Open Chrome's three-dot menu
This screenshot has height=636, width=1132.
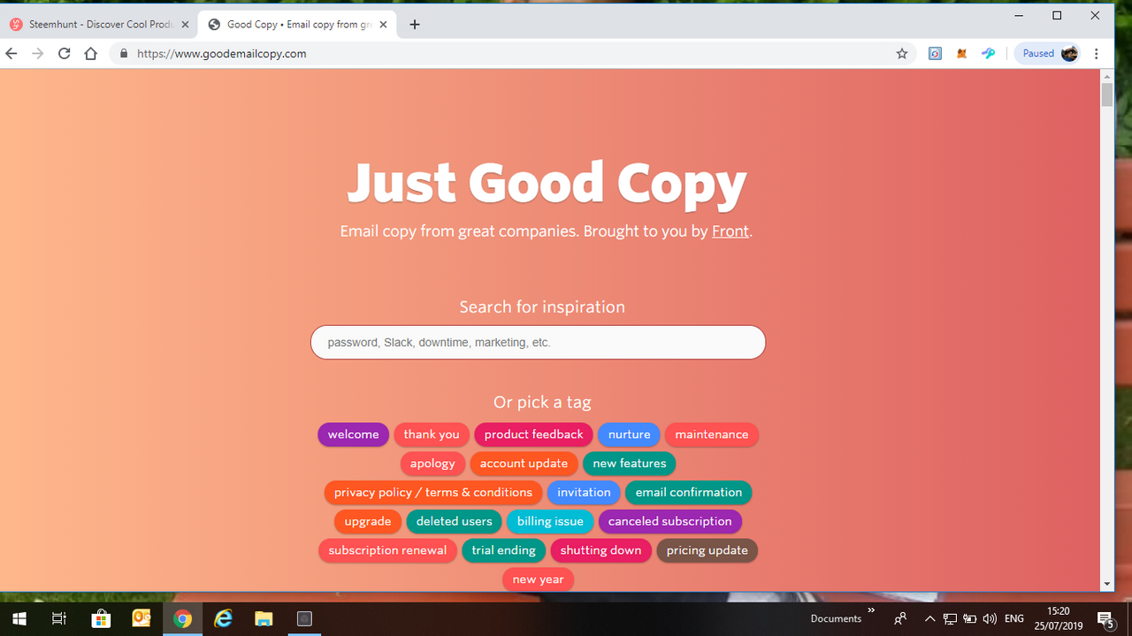[x=1097, y=54]
